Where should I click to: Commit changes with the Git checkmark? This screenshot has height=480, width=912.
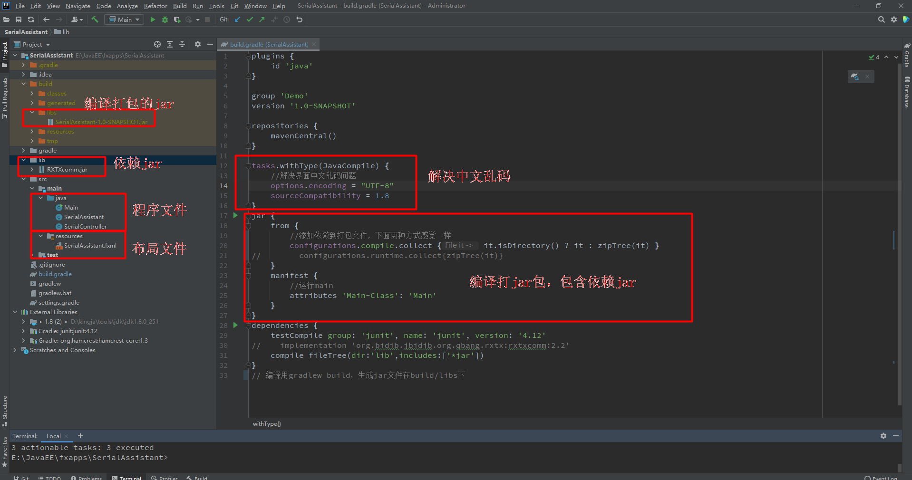250,19
